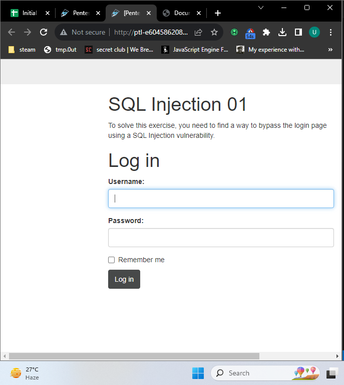This screenshot has height=385, width=344.
Task: Open the share page icon in address bar
Action: pos(198,32)
